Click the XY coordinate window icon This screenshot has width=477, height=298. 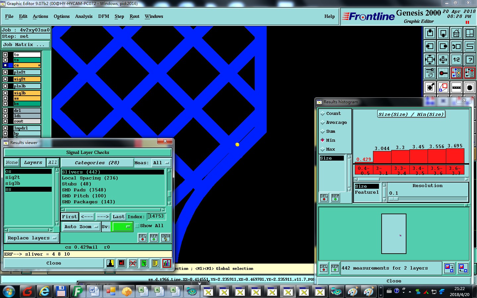coord(469,33)
